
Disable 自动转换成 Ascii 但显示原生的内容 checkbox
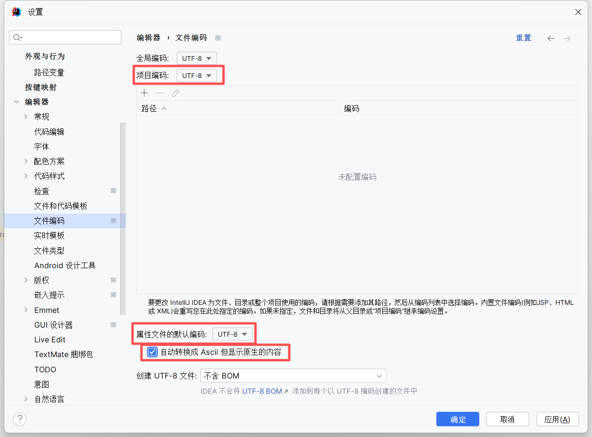[x=152, y=352]
